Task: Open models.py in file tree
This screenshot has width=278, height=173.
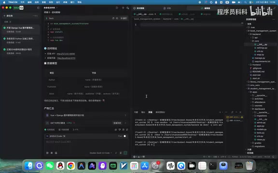Action: [261, 129]
